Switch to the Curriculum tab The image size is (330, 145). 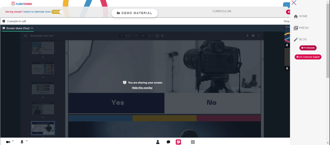coord(222,11)
